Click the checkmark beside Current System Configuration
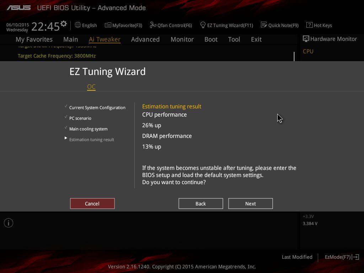Image resolution: width=364 pixels, height=273 pixels. [66, 106]
